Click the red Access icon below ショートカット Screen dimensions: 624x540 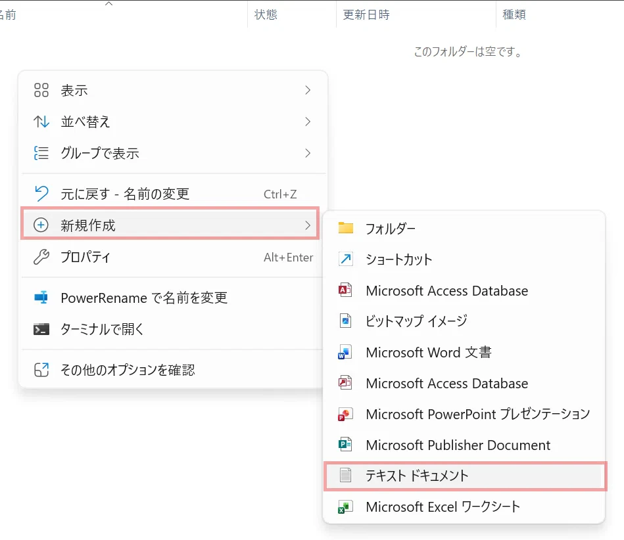tap(345, 290)
